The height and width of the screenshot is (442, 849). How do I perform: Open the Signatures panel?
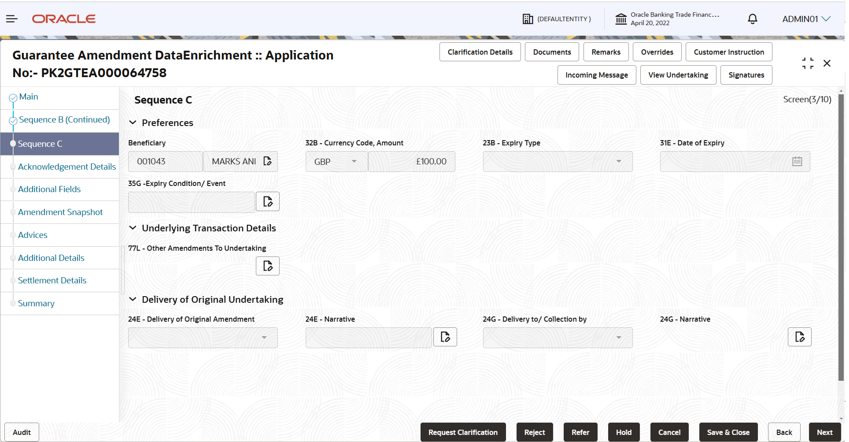(746, 75)
